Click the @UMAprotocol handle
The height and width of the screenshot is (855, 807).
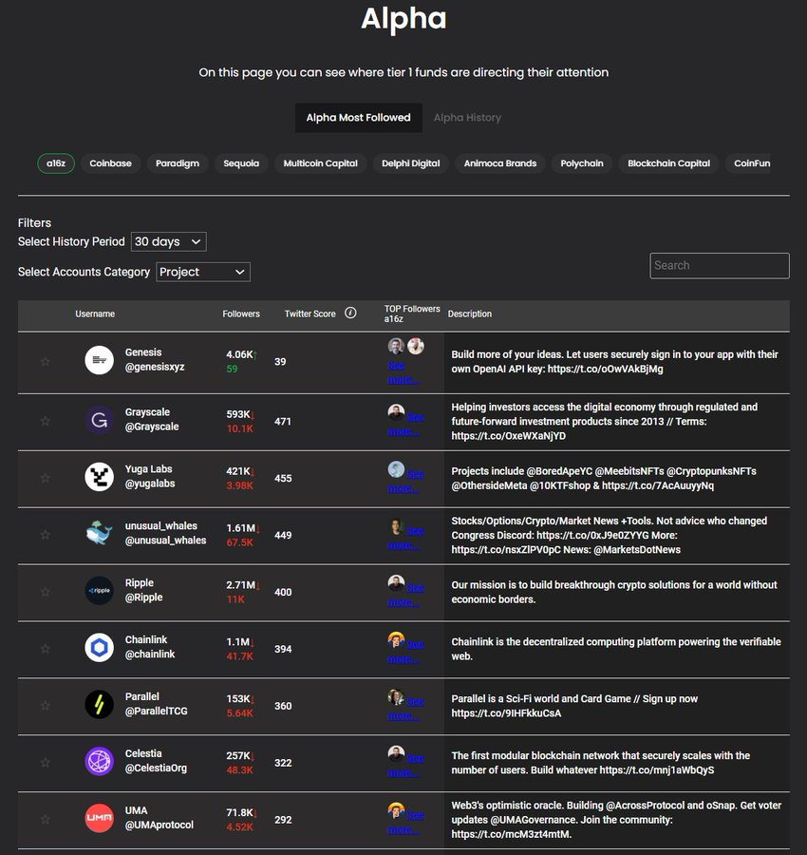[x=160, y=825]
